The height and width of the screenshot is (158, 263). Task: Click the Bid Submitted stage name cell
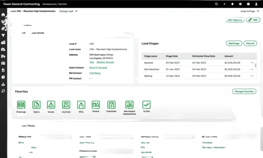152,69
